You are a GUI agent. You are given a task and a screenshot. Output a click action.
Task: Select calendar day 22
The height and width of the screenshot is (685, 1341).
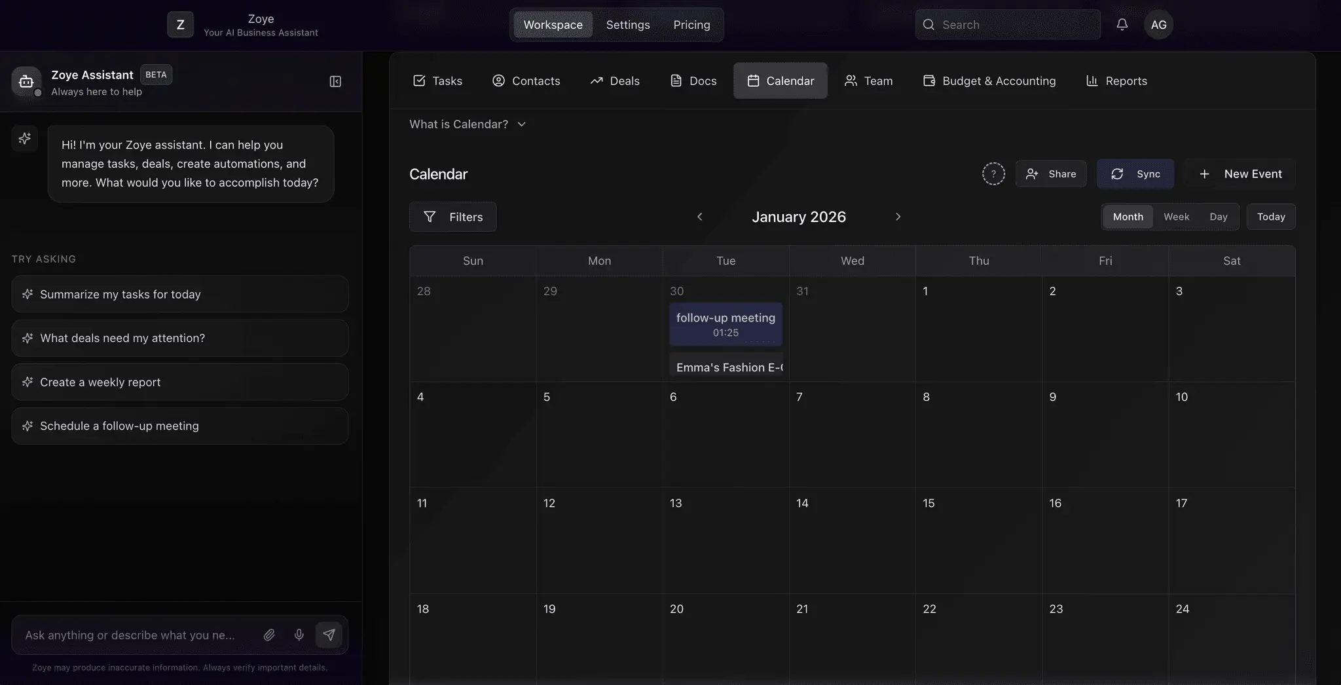(x=979, y=640)
